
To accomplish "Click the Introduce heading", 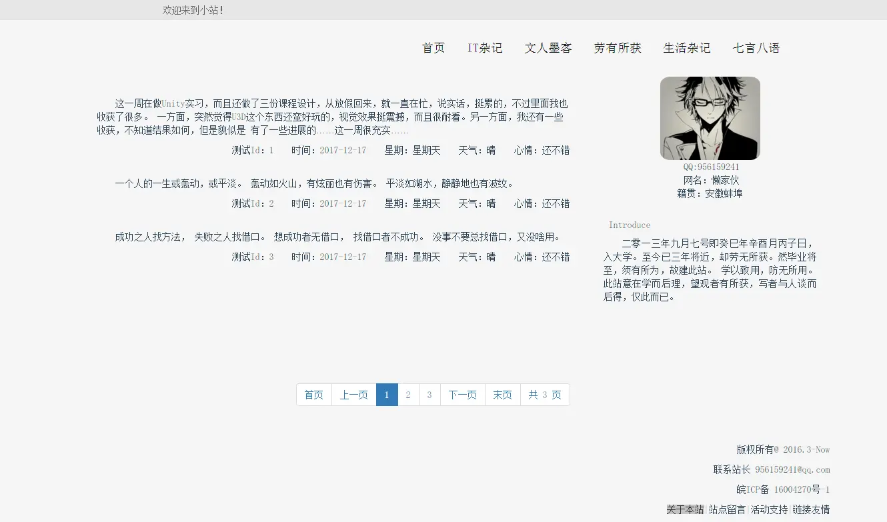I will [x=630, y=225].
